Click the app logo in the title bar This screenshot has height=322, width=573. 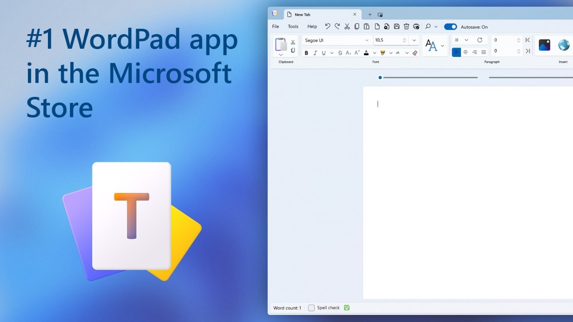click(275, 13)
